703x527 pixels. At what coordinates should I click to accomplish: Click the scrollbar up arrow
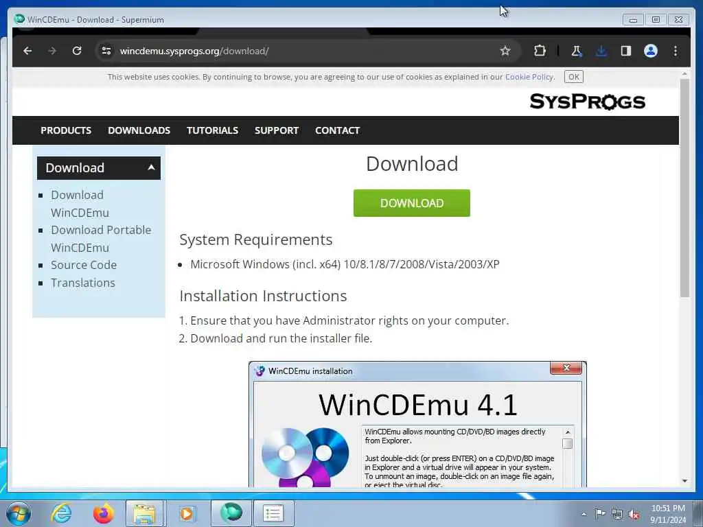[x=684, y=74]
